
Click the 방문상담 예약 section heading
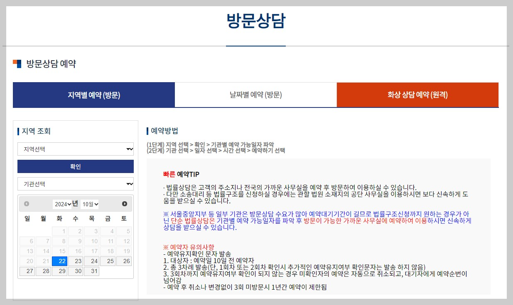coord(51,64)
